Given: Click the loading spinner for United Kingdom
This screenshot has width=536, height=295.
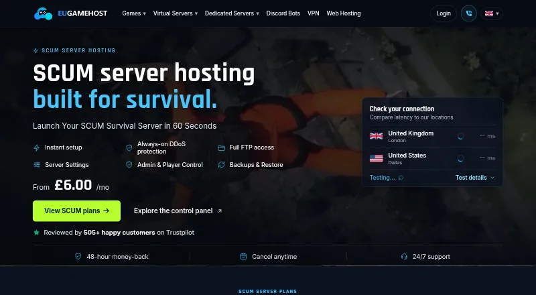Looking at the screenshot, I should pyautogui.click(x=460, y=136).
